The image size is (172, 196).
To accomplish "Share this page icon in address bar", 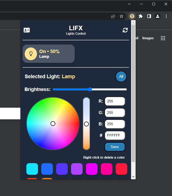I will click(113, 16).
